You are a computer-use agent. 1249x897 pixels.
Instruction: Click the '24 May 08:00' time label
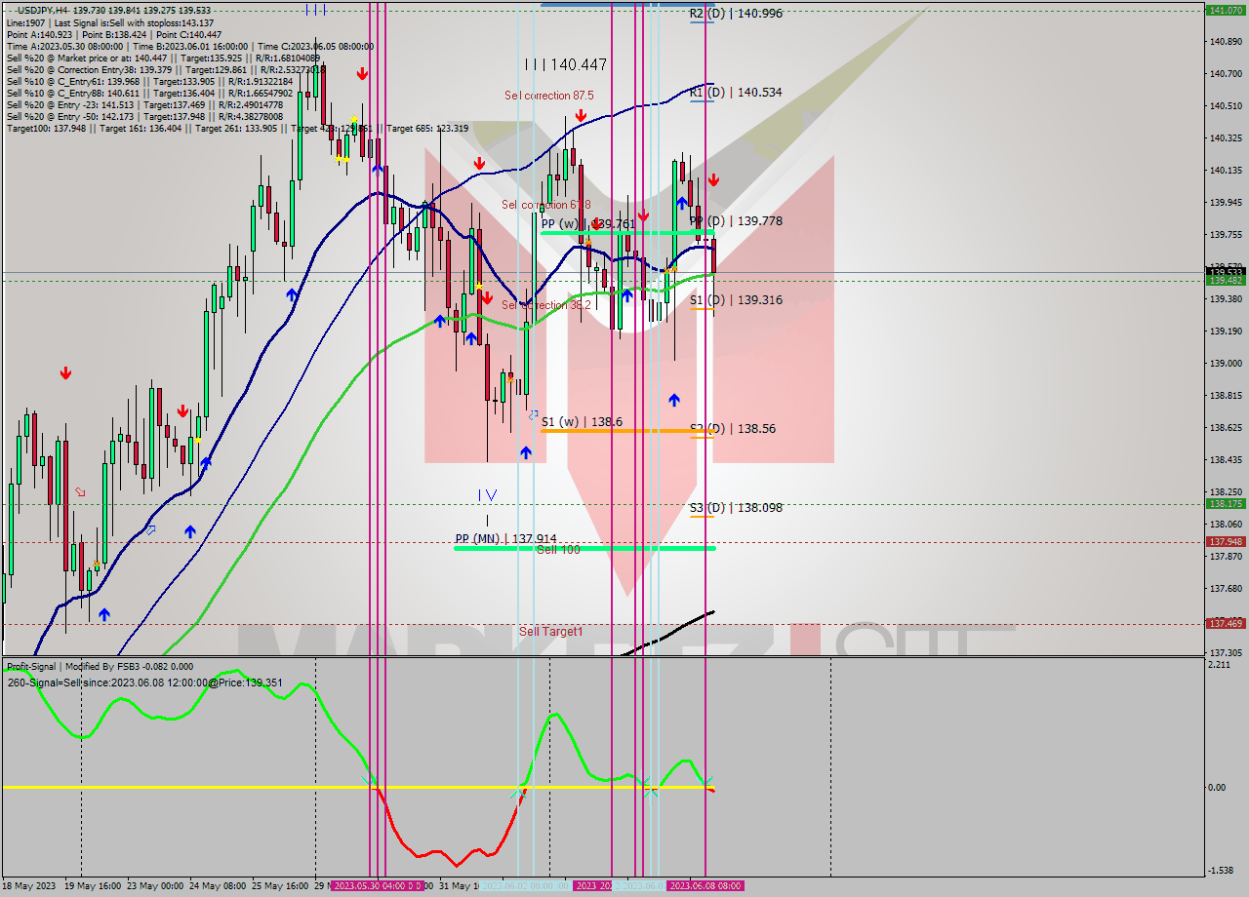pyautogui.click(x=219, y=886)
